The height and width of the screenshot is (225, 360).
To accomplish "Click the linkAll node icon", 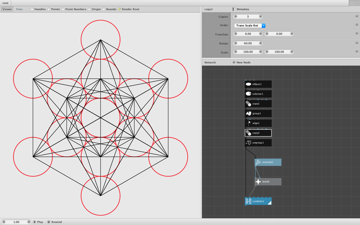I will click(258, 182).
